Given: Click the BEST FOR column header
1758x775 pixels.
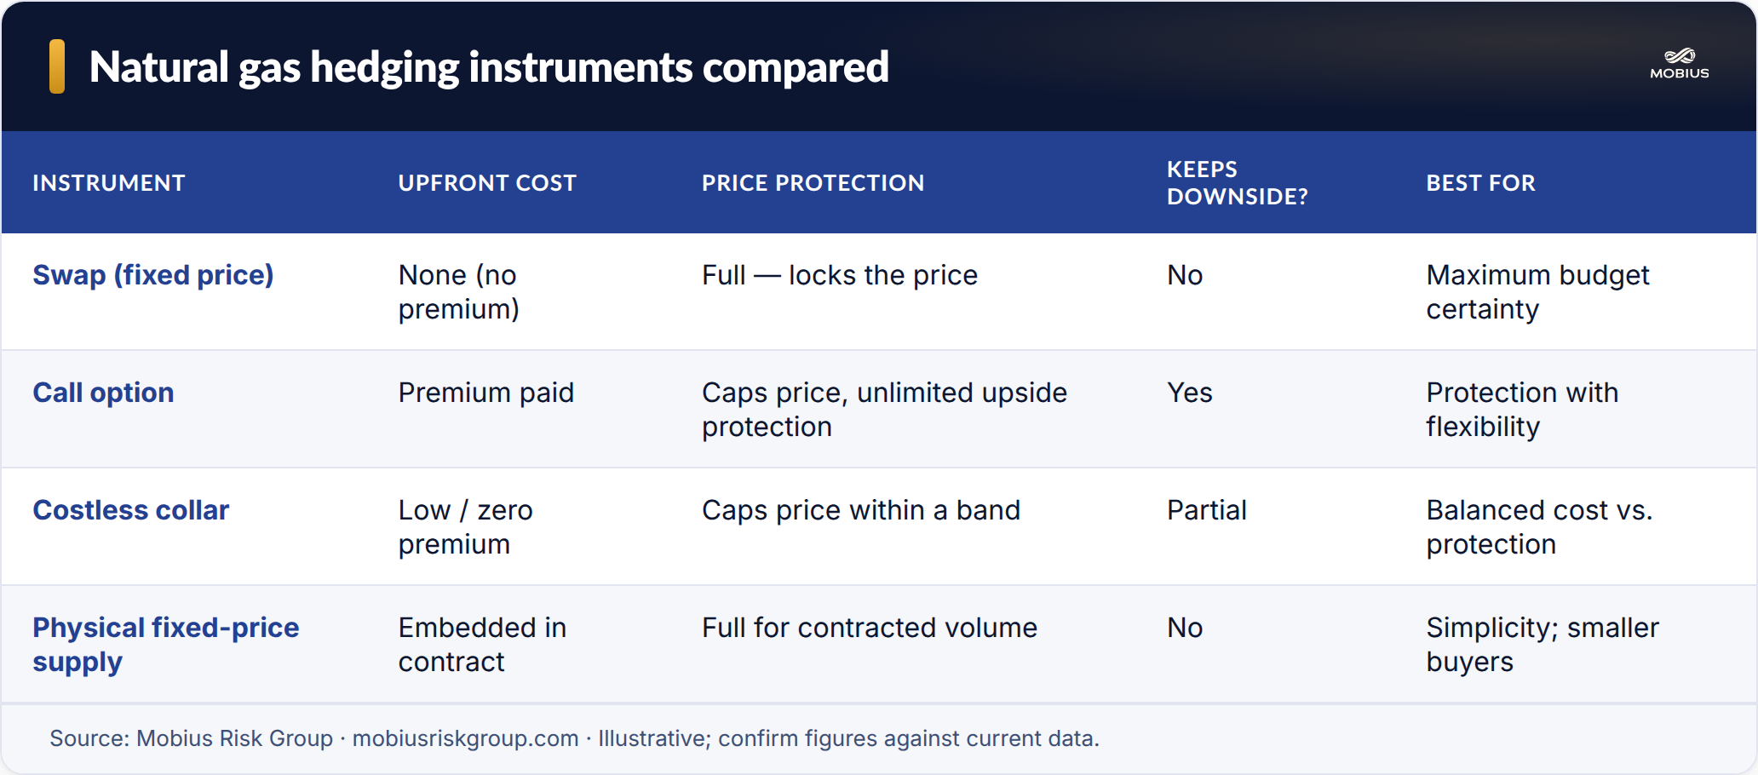Looking at the screenshot, I should pyautogui.click(x=1480, y=183).
